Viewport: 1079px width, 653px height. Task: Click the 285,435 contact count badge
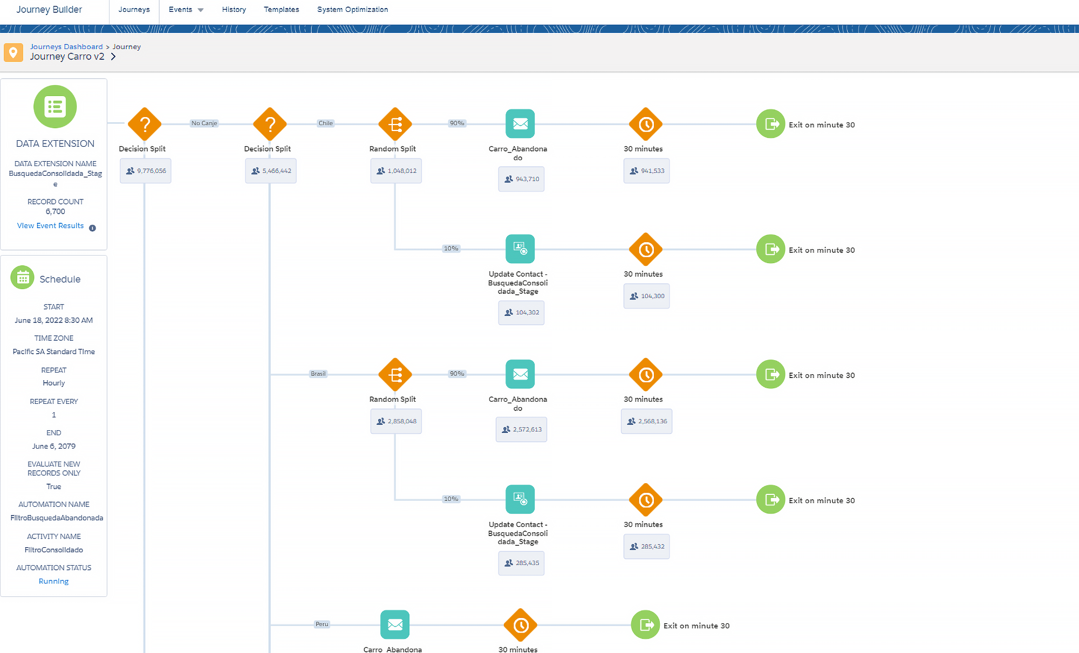521,563
